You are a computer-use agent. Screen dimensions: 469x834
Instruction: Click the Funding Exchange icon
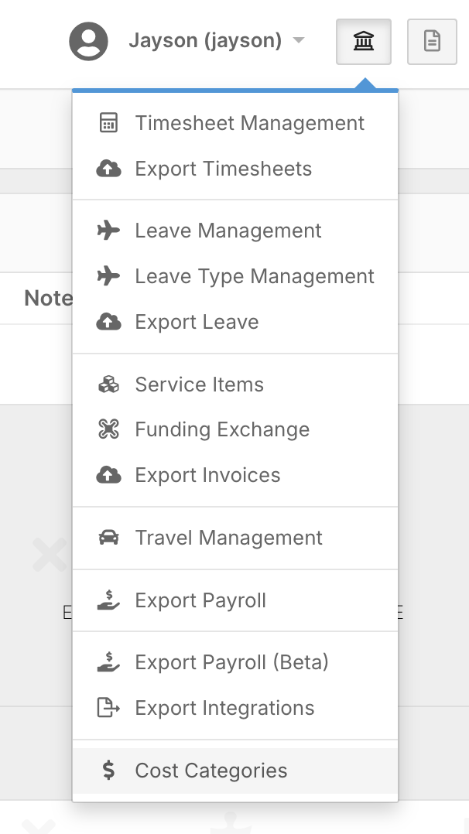[108, 429]
